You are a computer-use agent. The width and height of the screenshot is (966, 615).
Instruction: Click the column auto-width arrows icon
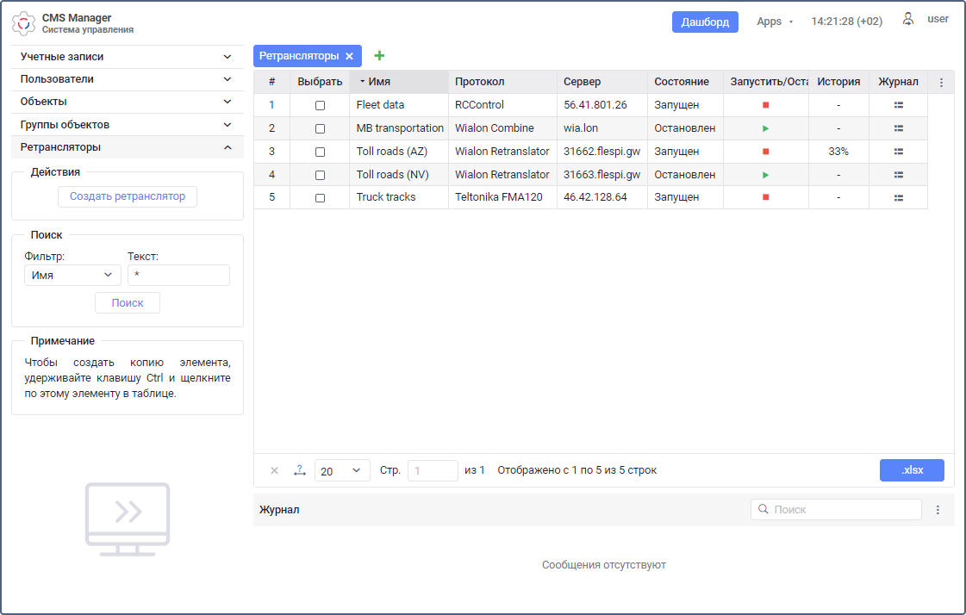point(299,470)
